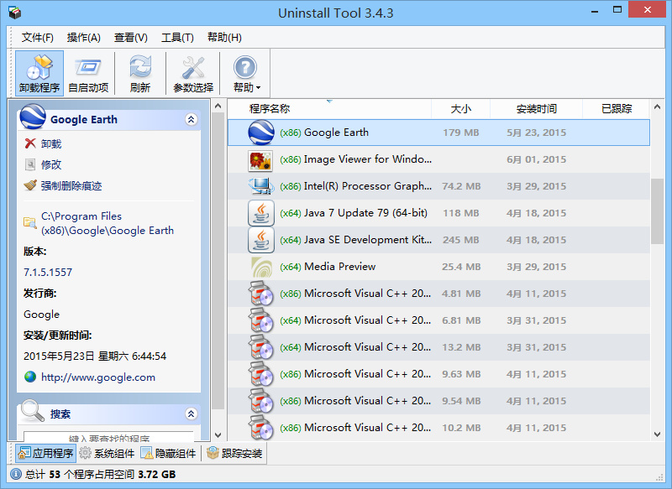The image size is (672, 489).
Task: Close the Uninstall Tool window
Action: (x=647, y=9)
